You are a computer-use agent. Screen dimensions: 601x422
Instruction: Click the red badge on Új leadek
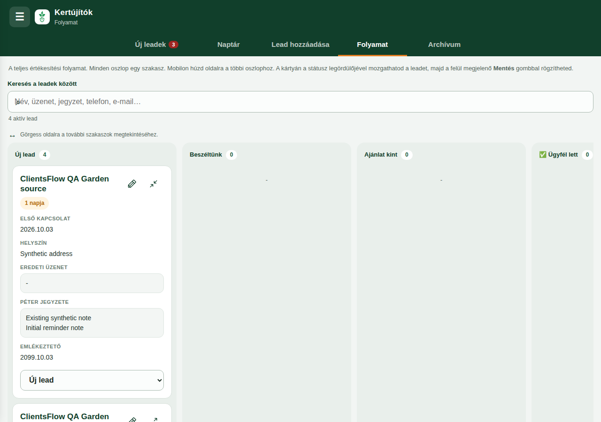[x=173, y=45]
